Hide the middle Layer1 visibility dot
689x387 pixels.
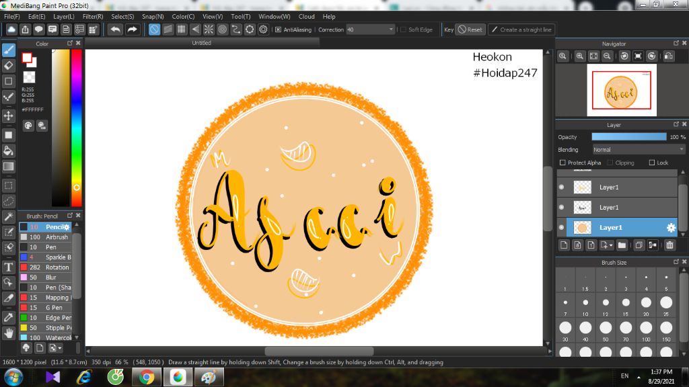point(562,207)
